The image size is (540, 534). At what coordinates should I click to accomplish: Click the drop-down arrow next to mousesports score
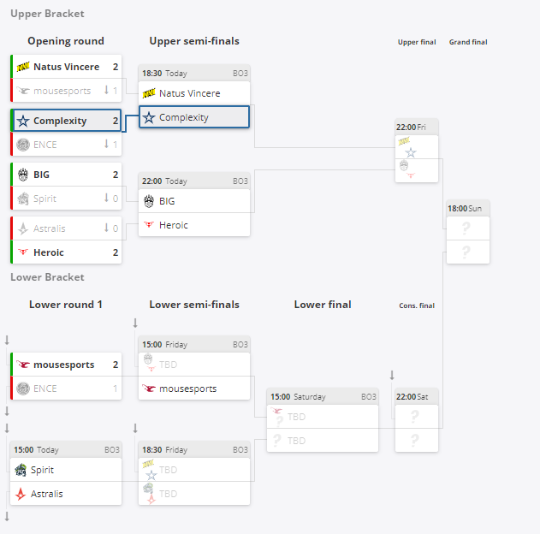[106, 91]
